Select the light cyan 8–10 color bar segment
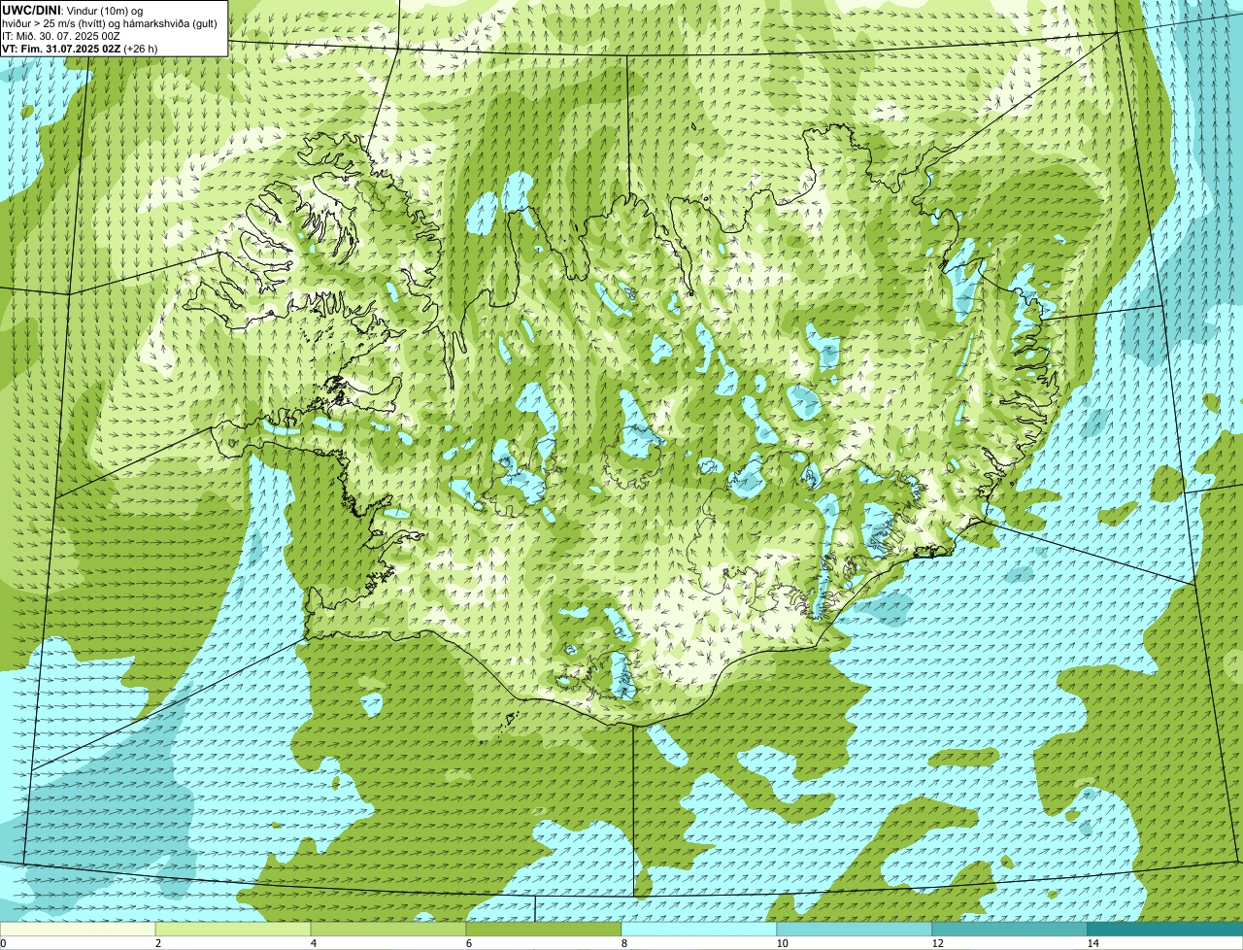The width and height of the screenshot is (1243, 950). (699, 929)
